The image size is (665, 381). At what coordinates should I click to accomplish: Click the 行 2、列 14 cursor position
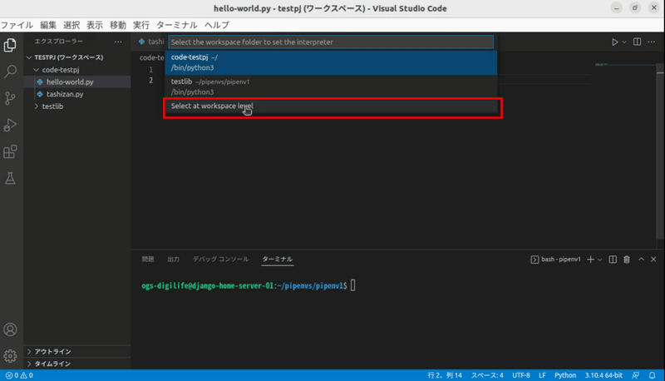tap(445, 375)
